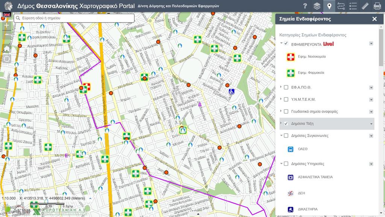
Task: Select the ΔΕΗ label
Action: [x=302, y=193]
